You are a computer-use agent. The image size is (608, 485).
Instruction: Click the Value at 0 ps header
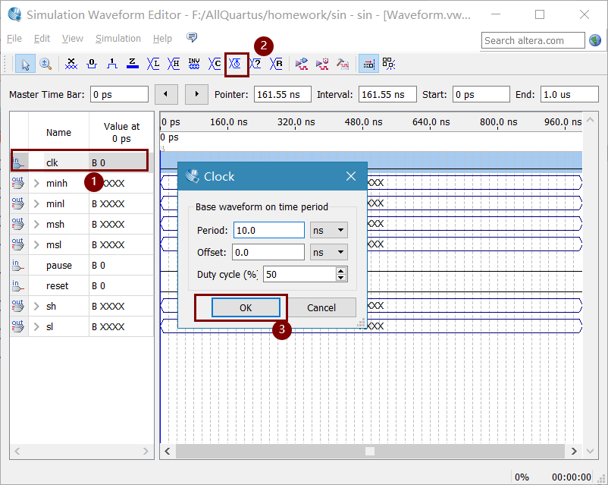[121, 132]
